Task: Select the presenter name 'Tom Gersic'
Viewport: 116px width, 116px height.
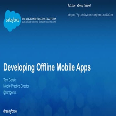Action: 10,80
